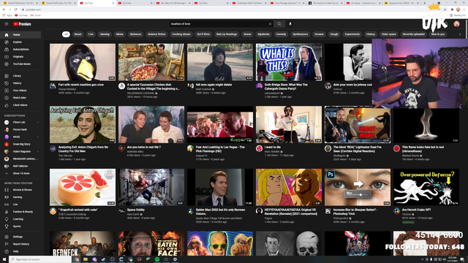468x263 pixels.
Task: Reload the page with the browser refresh button
Action: coord(15,9)
